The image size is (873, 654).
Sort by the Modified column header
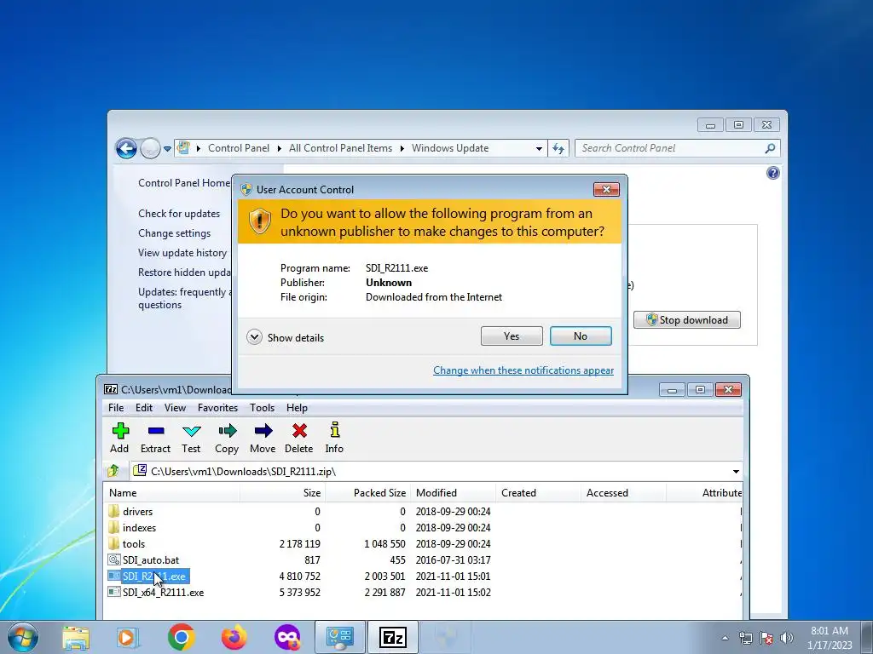(x=453, y=493)
